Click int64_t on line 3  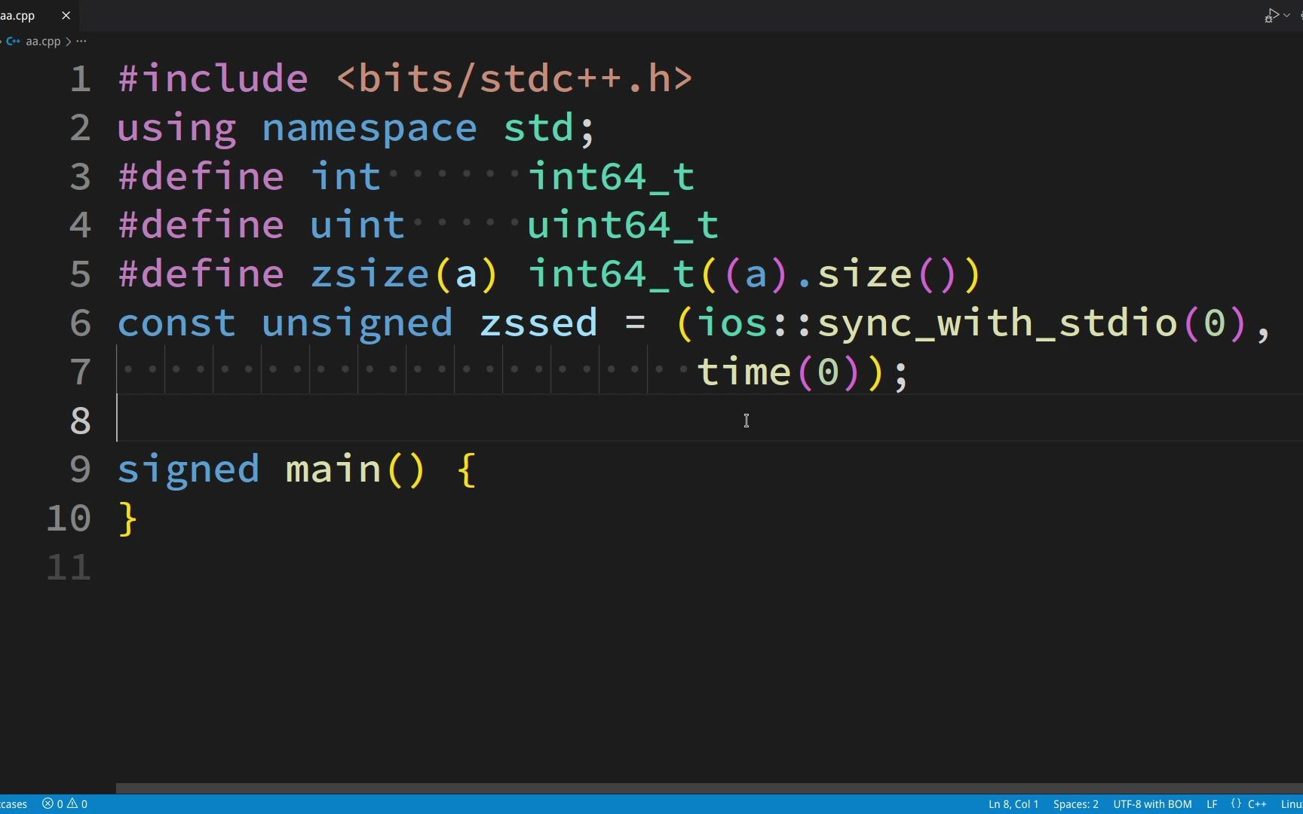(x=611, y=176)
